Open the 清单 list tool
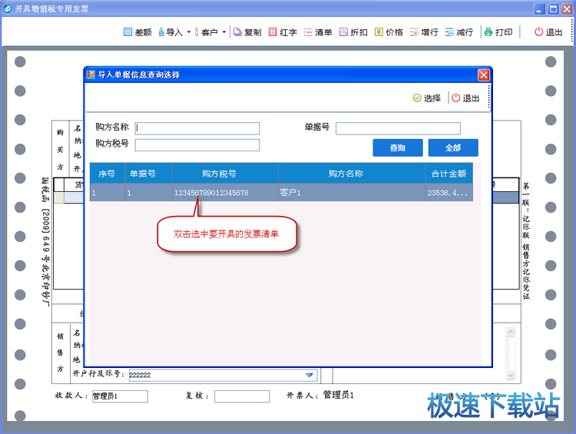This screenshot has height=434, width=576. pyautogui.click(x=309, y=32)
